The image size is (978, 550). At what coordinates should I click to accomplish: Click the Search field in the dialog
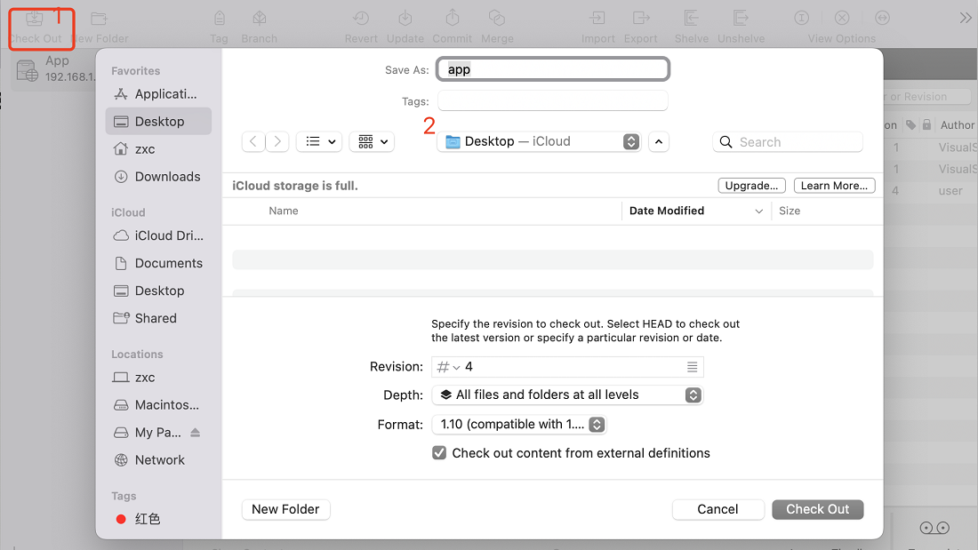pos(788,141)
